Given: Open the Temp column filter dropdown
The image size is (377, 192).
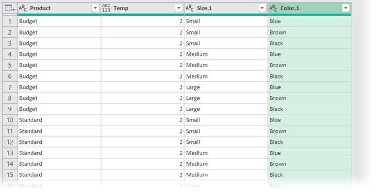Looking at the screenshot, I should [x=179, y=8].
